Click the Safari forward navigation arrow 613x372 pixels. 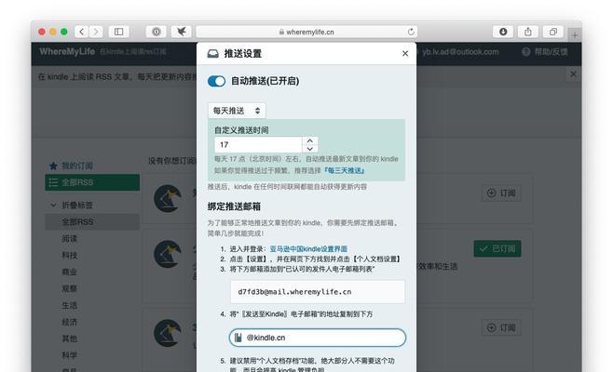(97, 32)
